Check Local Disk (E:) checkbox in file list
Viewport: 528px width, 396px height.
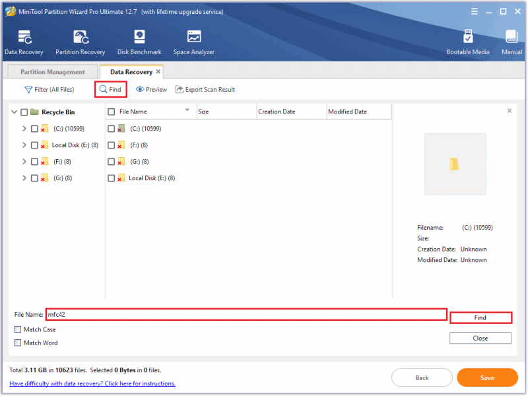pyautogui.click(x=111, y=178)
